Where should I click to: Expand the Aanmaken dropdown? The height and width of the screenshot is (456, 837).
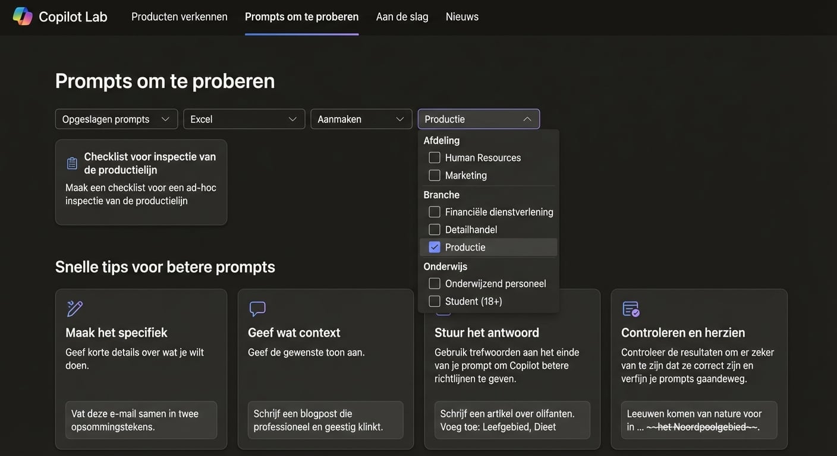point(361,119)
